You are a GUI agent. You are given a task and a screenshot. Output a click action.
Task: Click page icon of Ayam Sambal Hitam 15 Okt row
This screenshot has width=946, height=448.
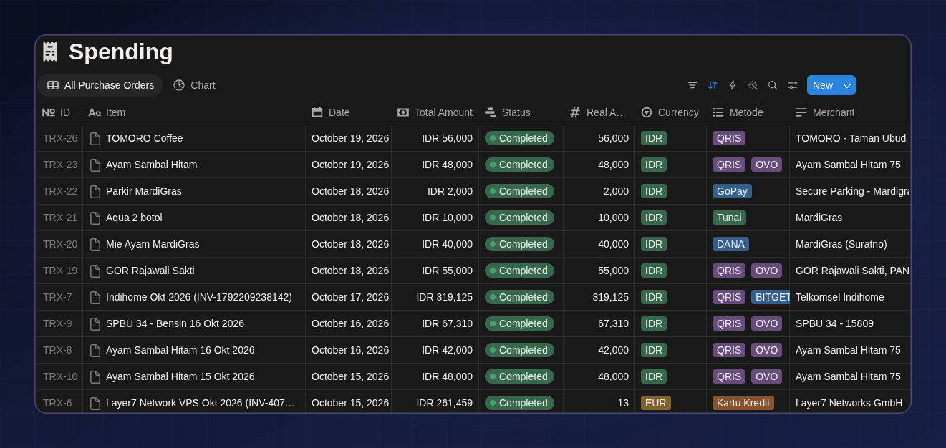(x=95, y=377)
